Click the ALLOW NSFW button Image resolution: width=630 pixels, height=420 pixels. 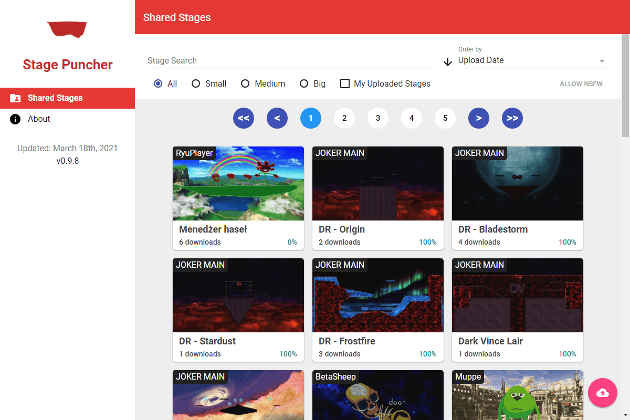(x=581, y=84)
